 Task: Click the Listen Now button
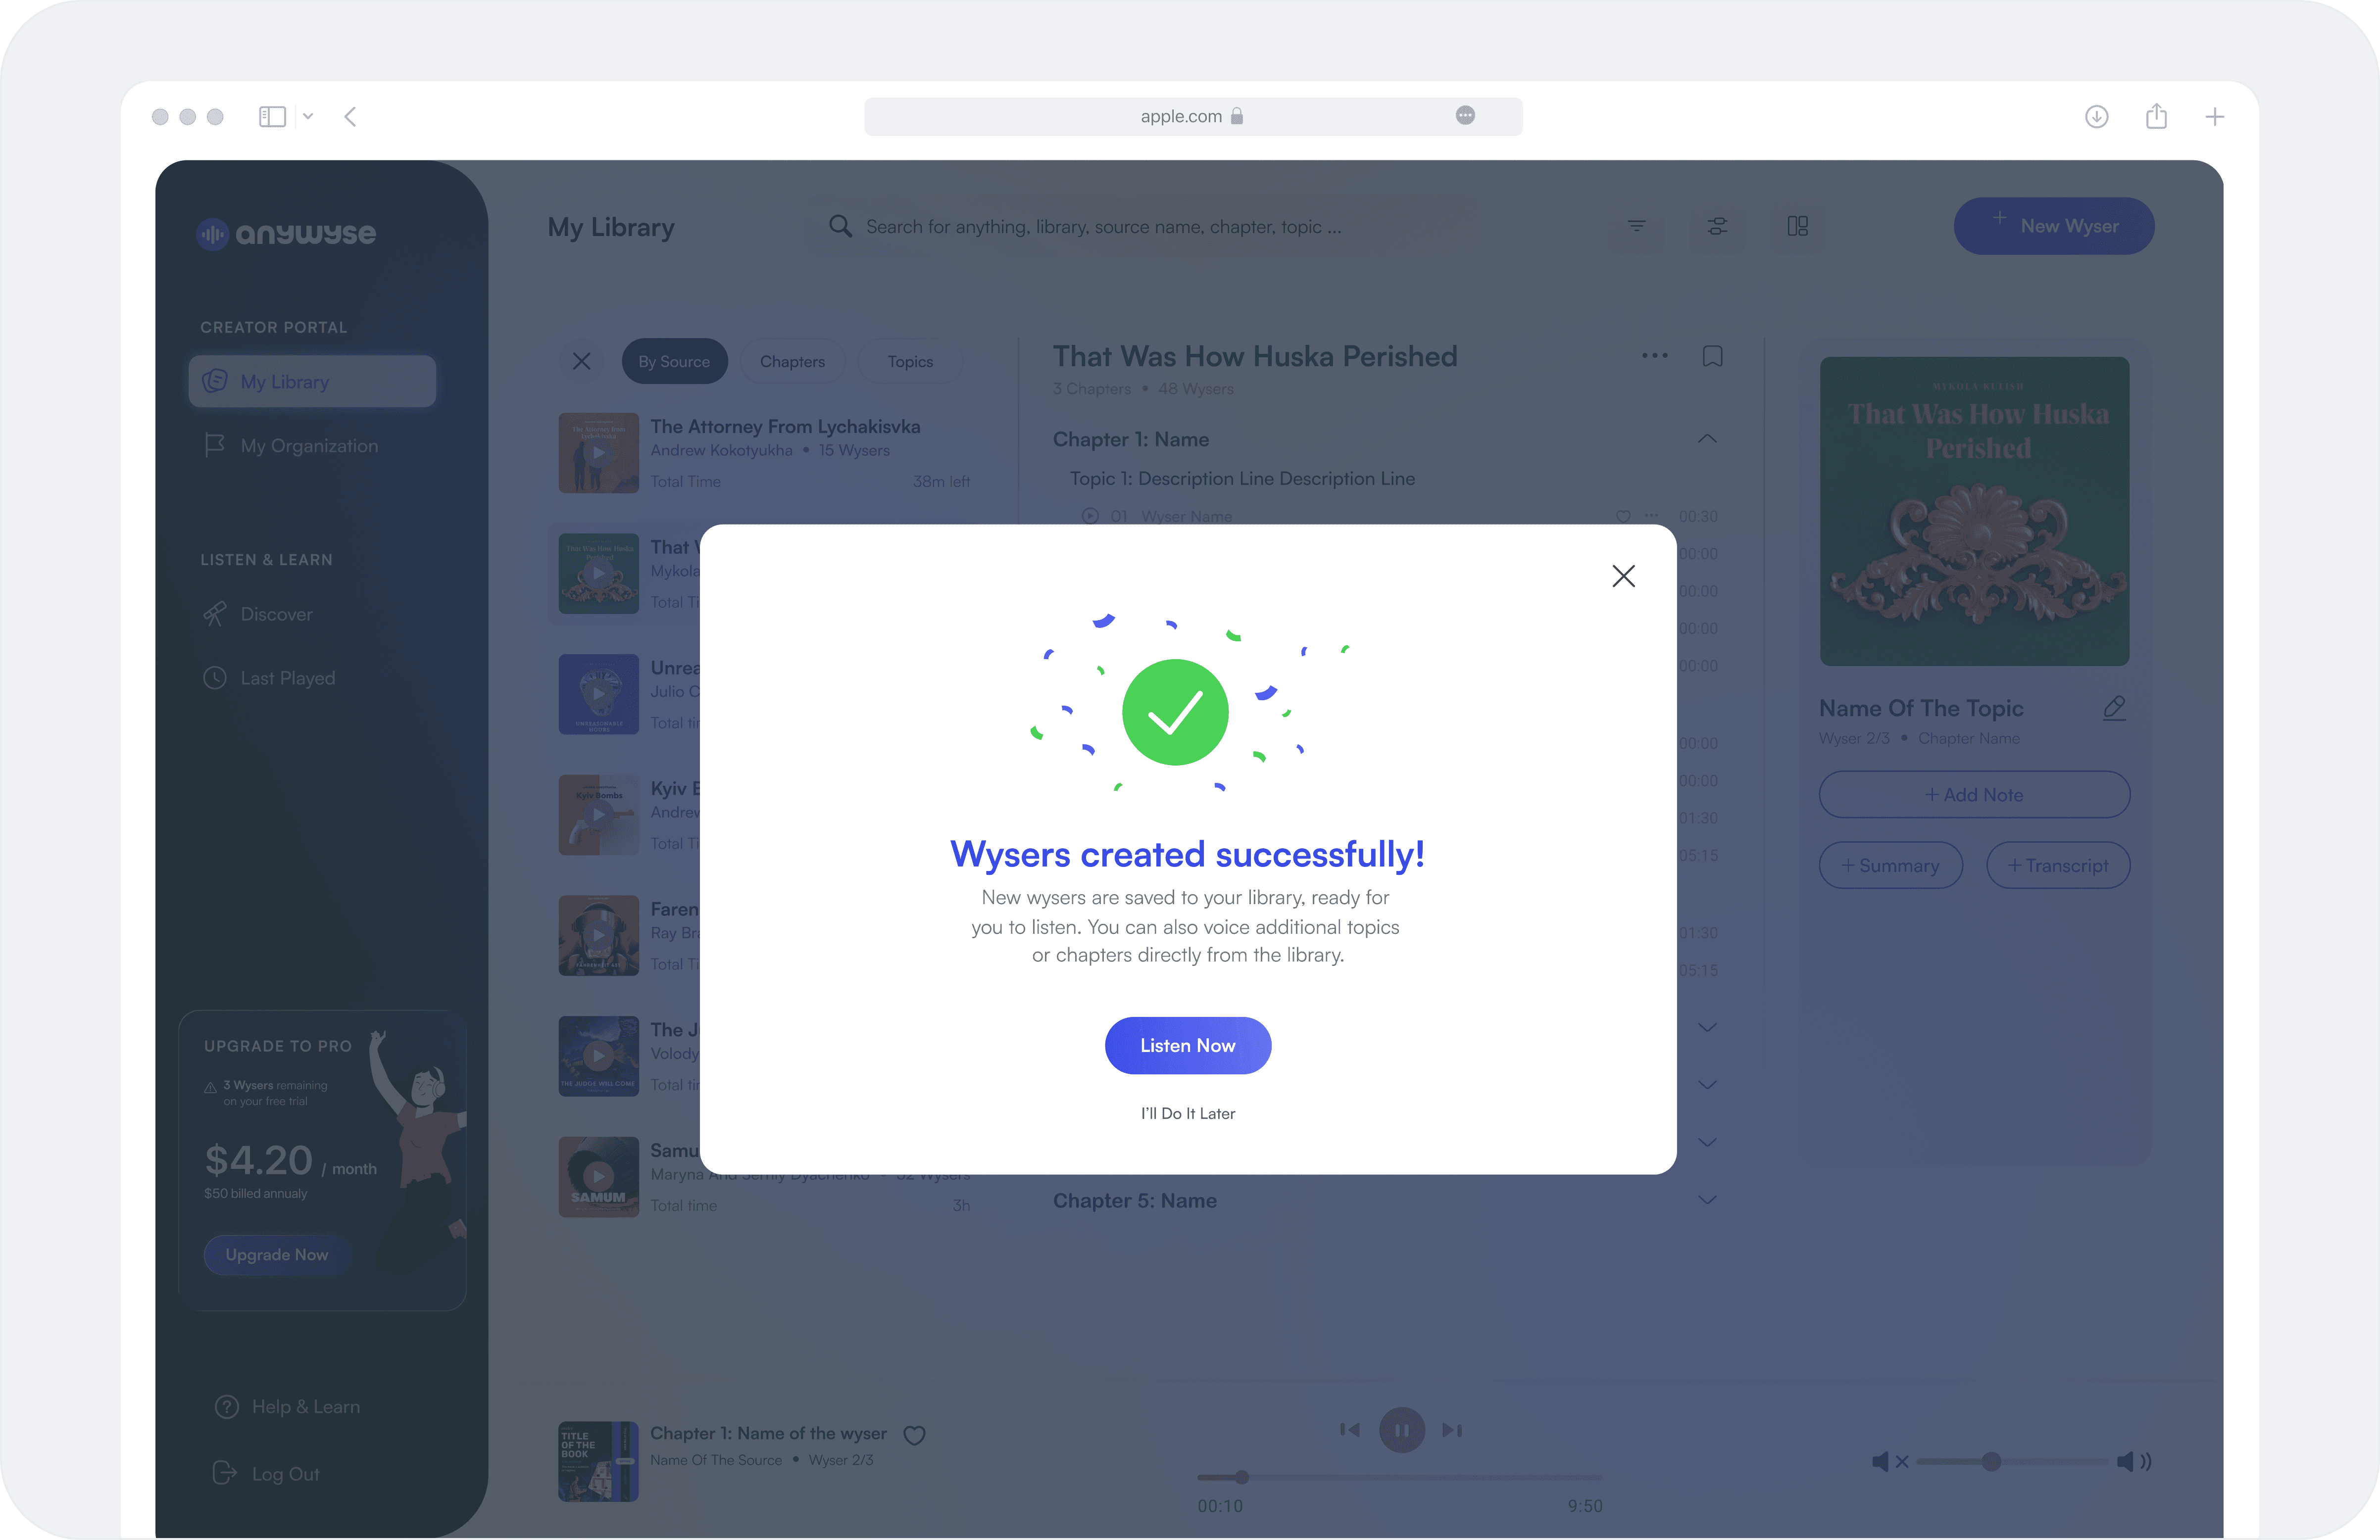click(x=1187, y=1045)
